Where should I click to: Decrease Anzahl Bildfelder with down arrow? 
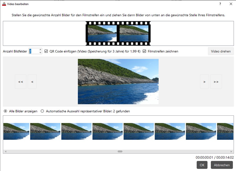(40, 53)
